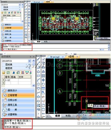Select Trim tool in lower screenshot
111x130 pixels.
click(43, 97)
